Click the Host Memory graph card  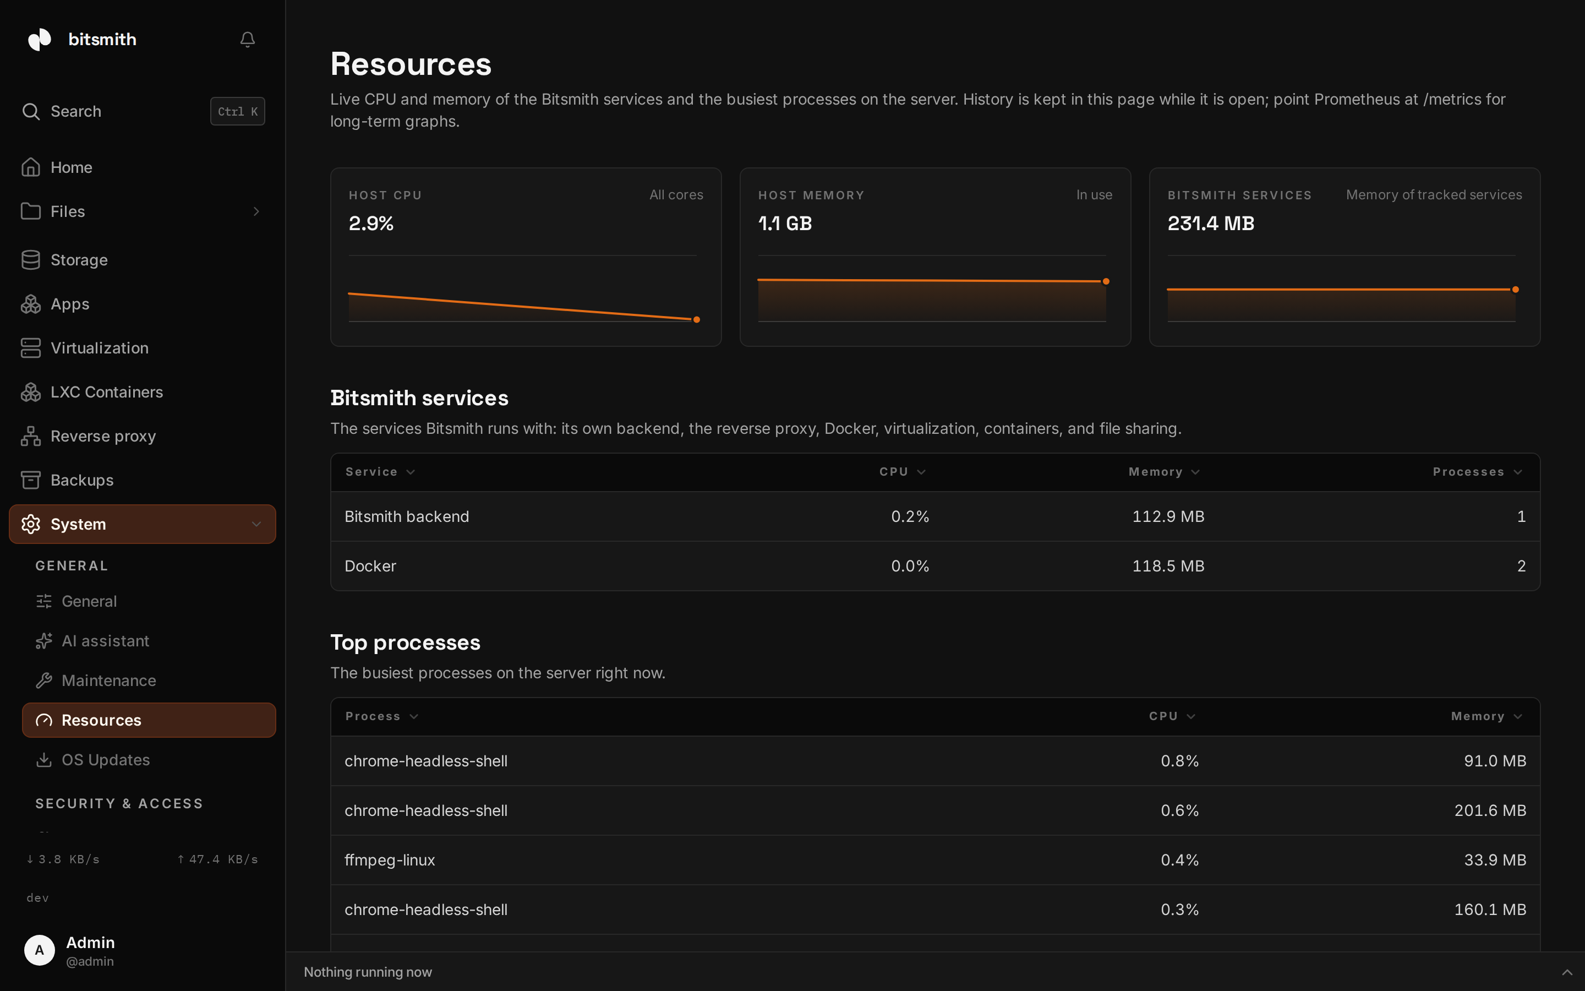934,257
